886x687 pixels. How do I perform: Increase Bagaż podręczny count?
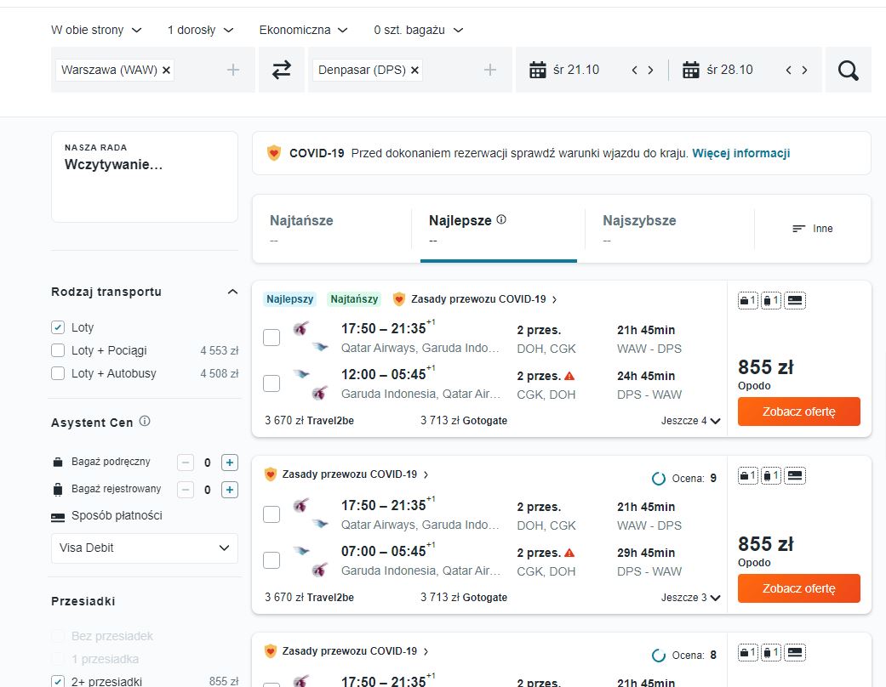pyautogui.click(x=230, y=463)
